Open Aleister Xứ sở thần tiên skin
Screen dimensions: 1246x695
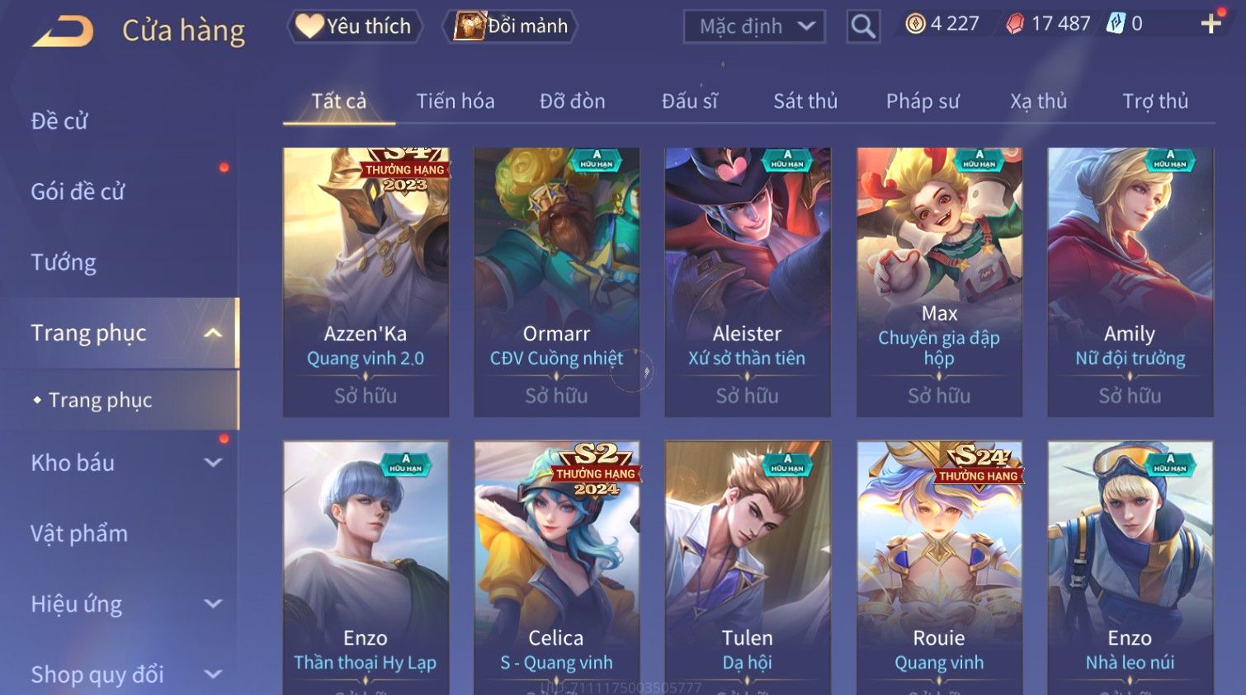coord(748,282)
